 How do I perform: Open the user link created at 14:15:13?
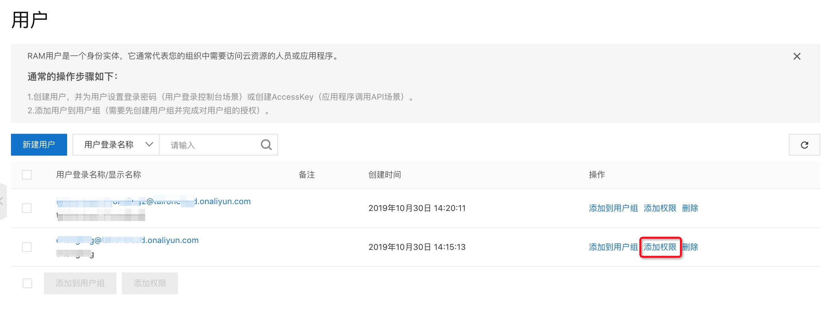click(x=127, y=240)
